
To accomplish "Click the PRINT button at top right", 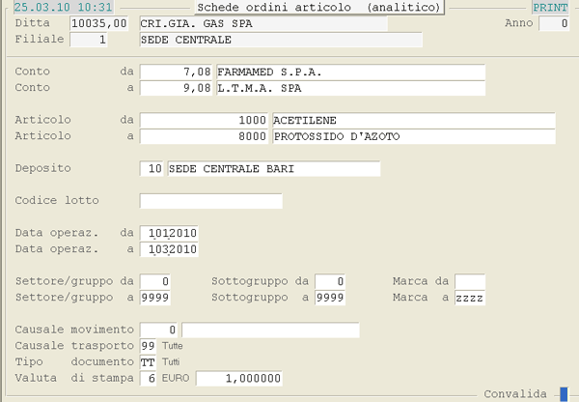I will (550, 7).
